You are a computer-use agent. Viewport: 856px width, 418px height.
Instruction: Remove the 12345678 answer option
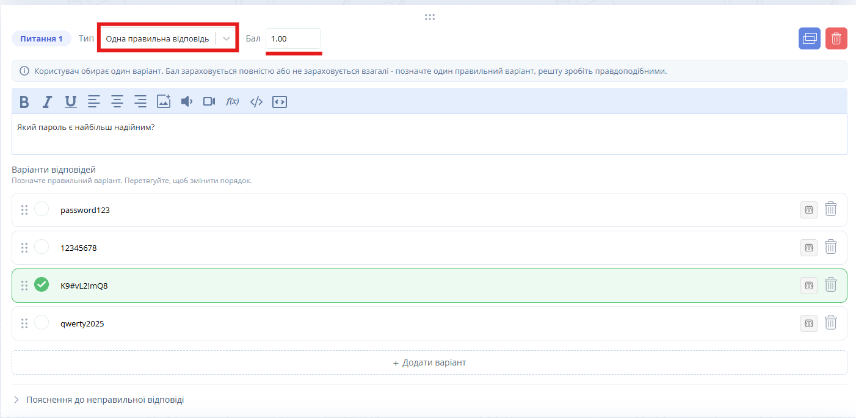(830, 247)
